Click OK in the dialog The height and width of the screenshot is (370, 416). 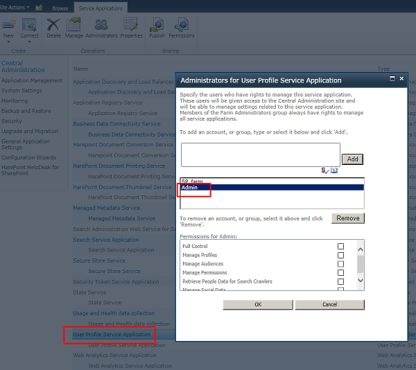[x=258, y=305]
